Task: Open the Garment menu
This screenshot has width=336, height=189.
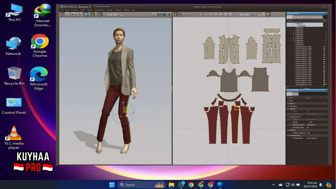Action: click(74, 10)
